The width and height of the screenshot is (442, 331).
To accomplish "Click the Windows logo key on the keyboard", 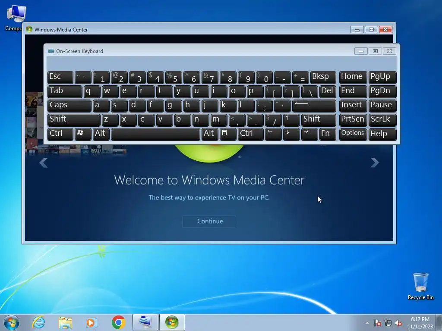I will (82, 134).
